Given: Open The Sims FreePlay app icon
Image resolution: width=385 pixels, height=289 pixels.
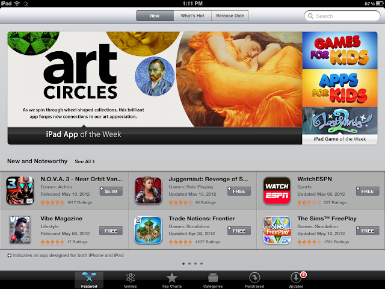Looking at the screenshot, I should (277, 230).
